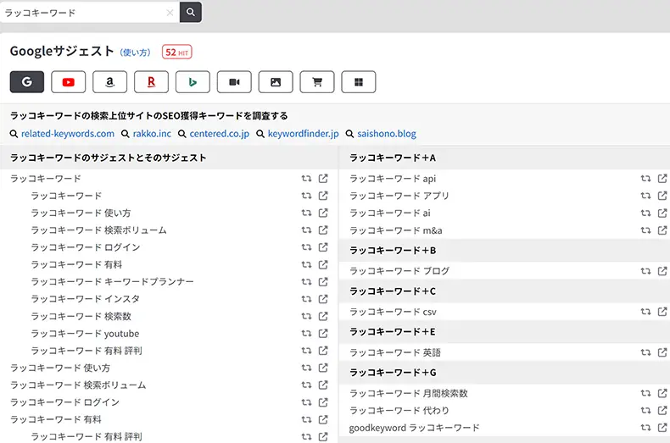Re-search icon for ラッコキーワード api

point(645,179)
